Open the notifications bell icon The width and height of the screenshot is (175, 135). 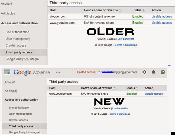click(x=154, y=72)
